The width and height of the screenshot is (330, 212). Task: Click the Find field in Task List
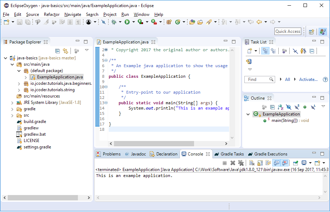tap(260, 79)
